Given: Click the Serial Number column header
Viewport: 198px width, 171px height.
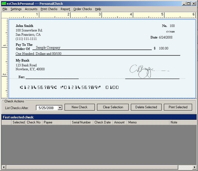Looking at the screenshot, I should coord(81,122).
